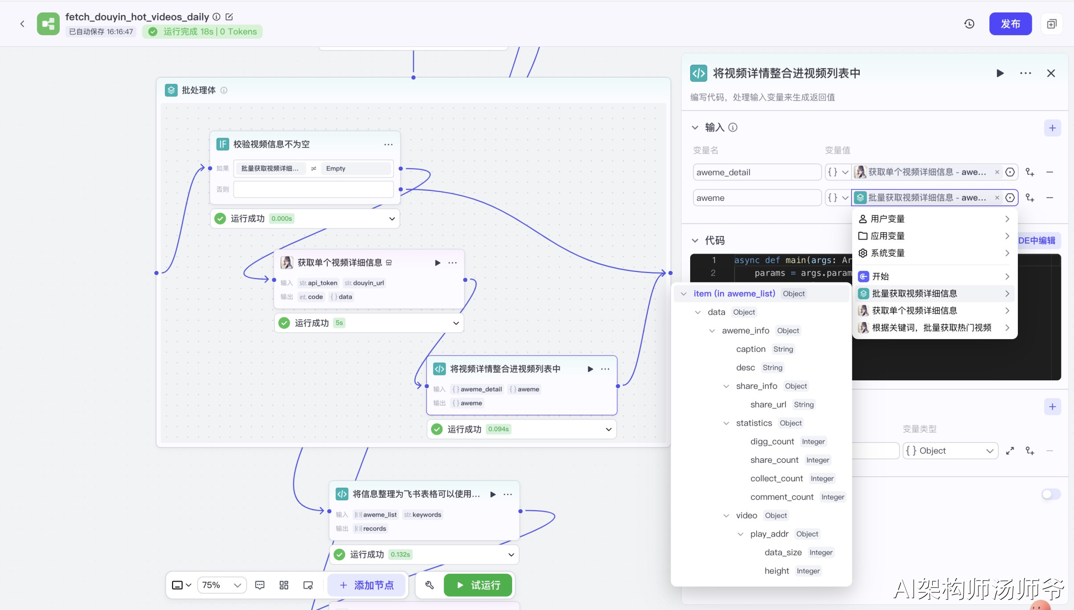
Task: Run the code node from panel header
Action: coord(1000,73)
